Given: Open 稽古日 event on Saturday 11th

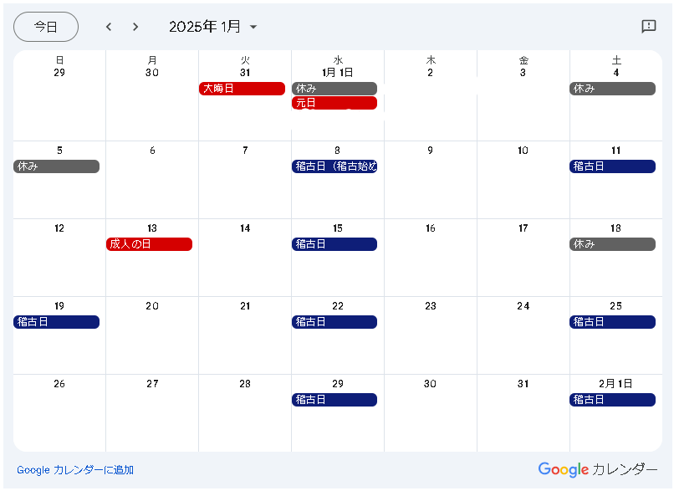Looking at the screenshot, I should coord(612,166).
